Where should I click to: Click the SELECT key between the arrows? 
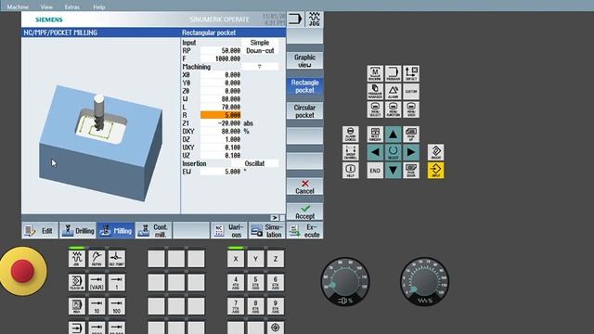pos(393,152)
